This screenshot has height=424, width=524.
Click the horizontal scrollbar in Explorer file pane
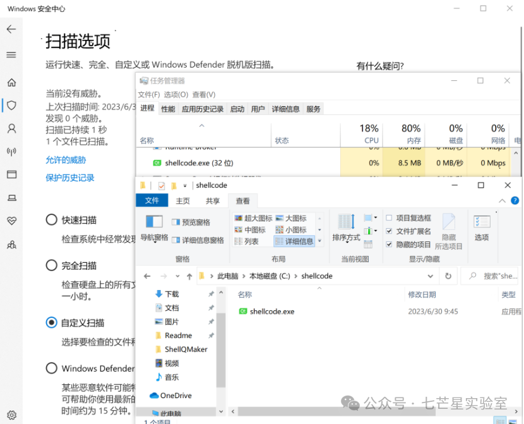click(336, 411)
